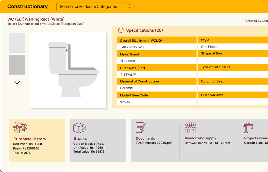Click the Documents notepad icon
This screenshot has height=172, width=268.
[x=141, y=127]
